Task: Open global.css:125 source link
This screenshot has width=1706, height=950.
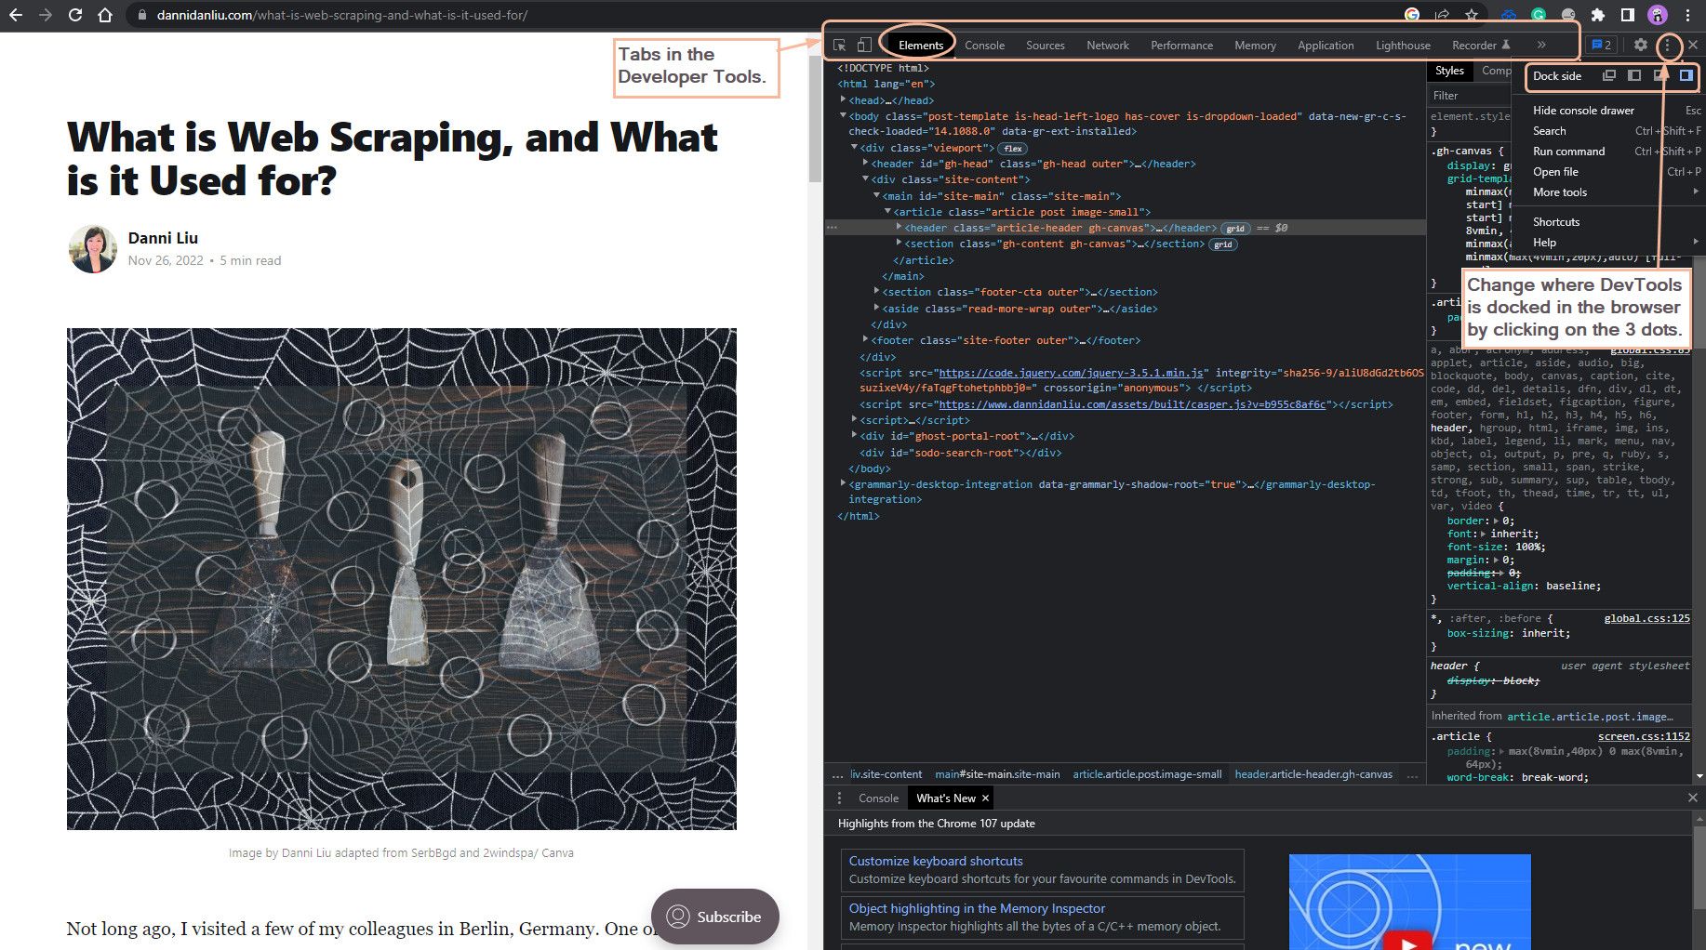Action: tap(1646, 618)
